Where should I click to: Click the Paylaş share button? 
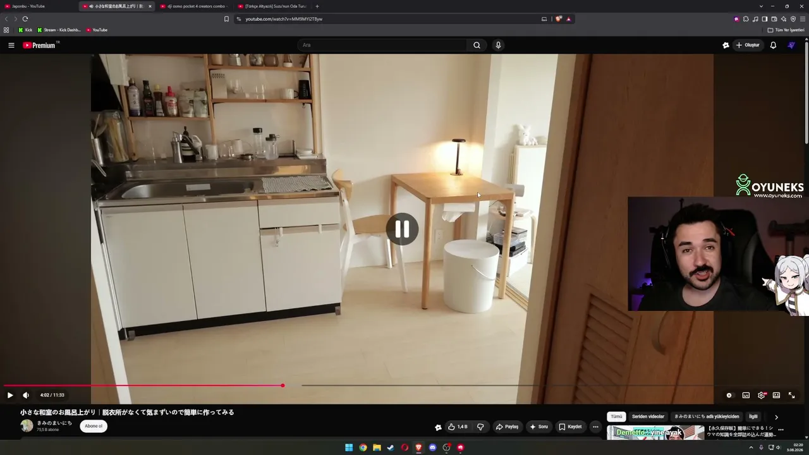click(x=507, y=427)
